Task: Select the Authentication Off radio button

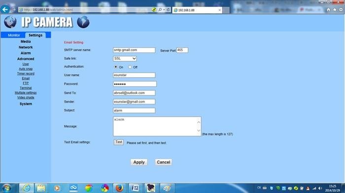Action: coord(130,67)
